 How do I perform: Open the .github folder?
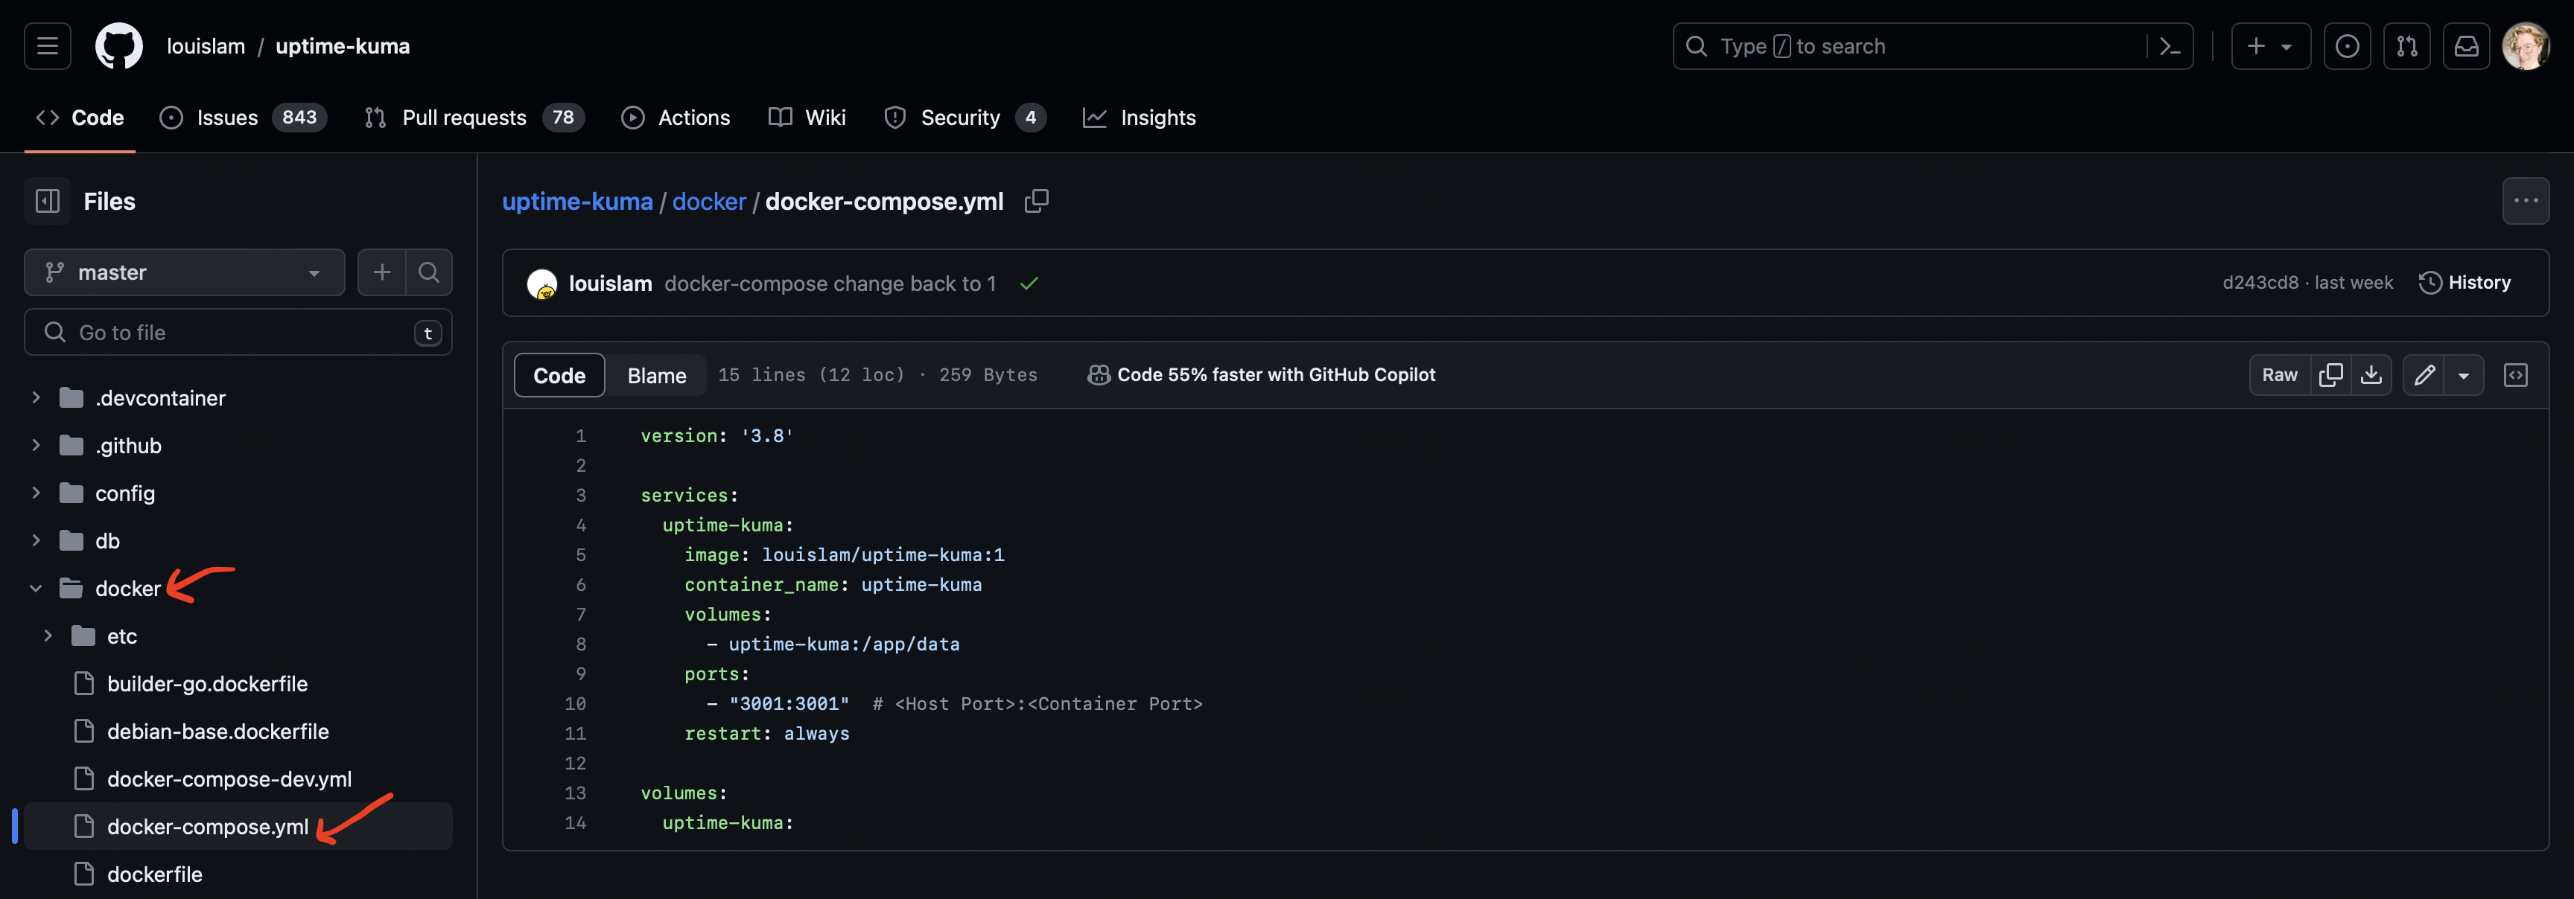click(x=128, y=446)
